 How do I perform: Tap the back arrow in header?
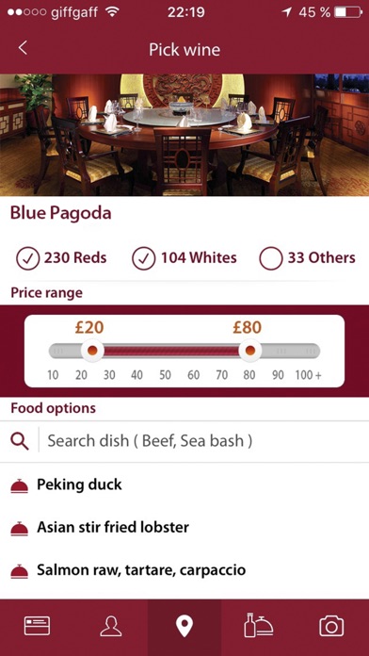pos(23,48)
